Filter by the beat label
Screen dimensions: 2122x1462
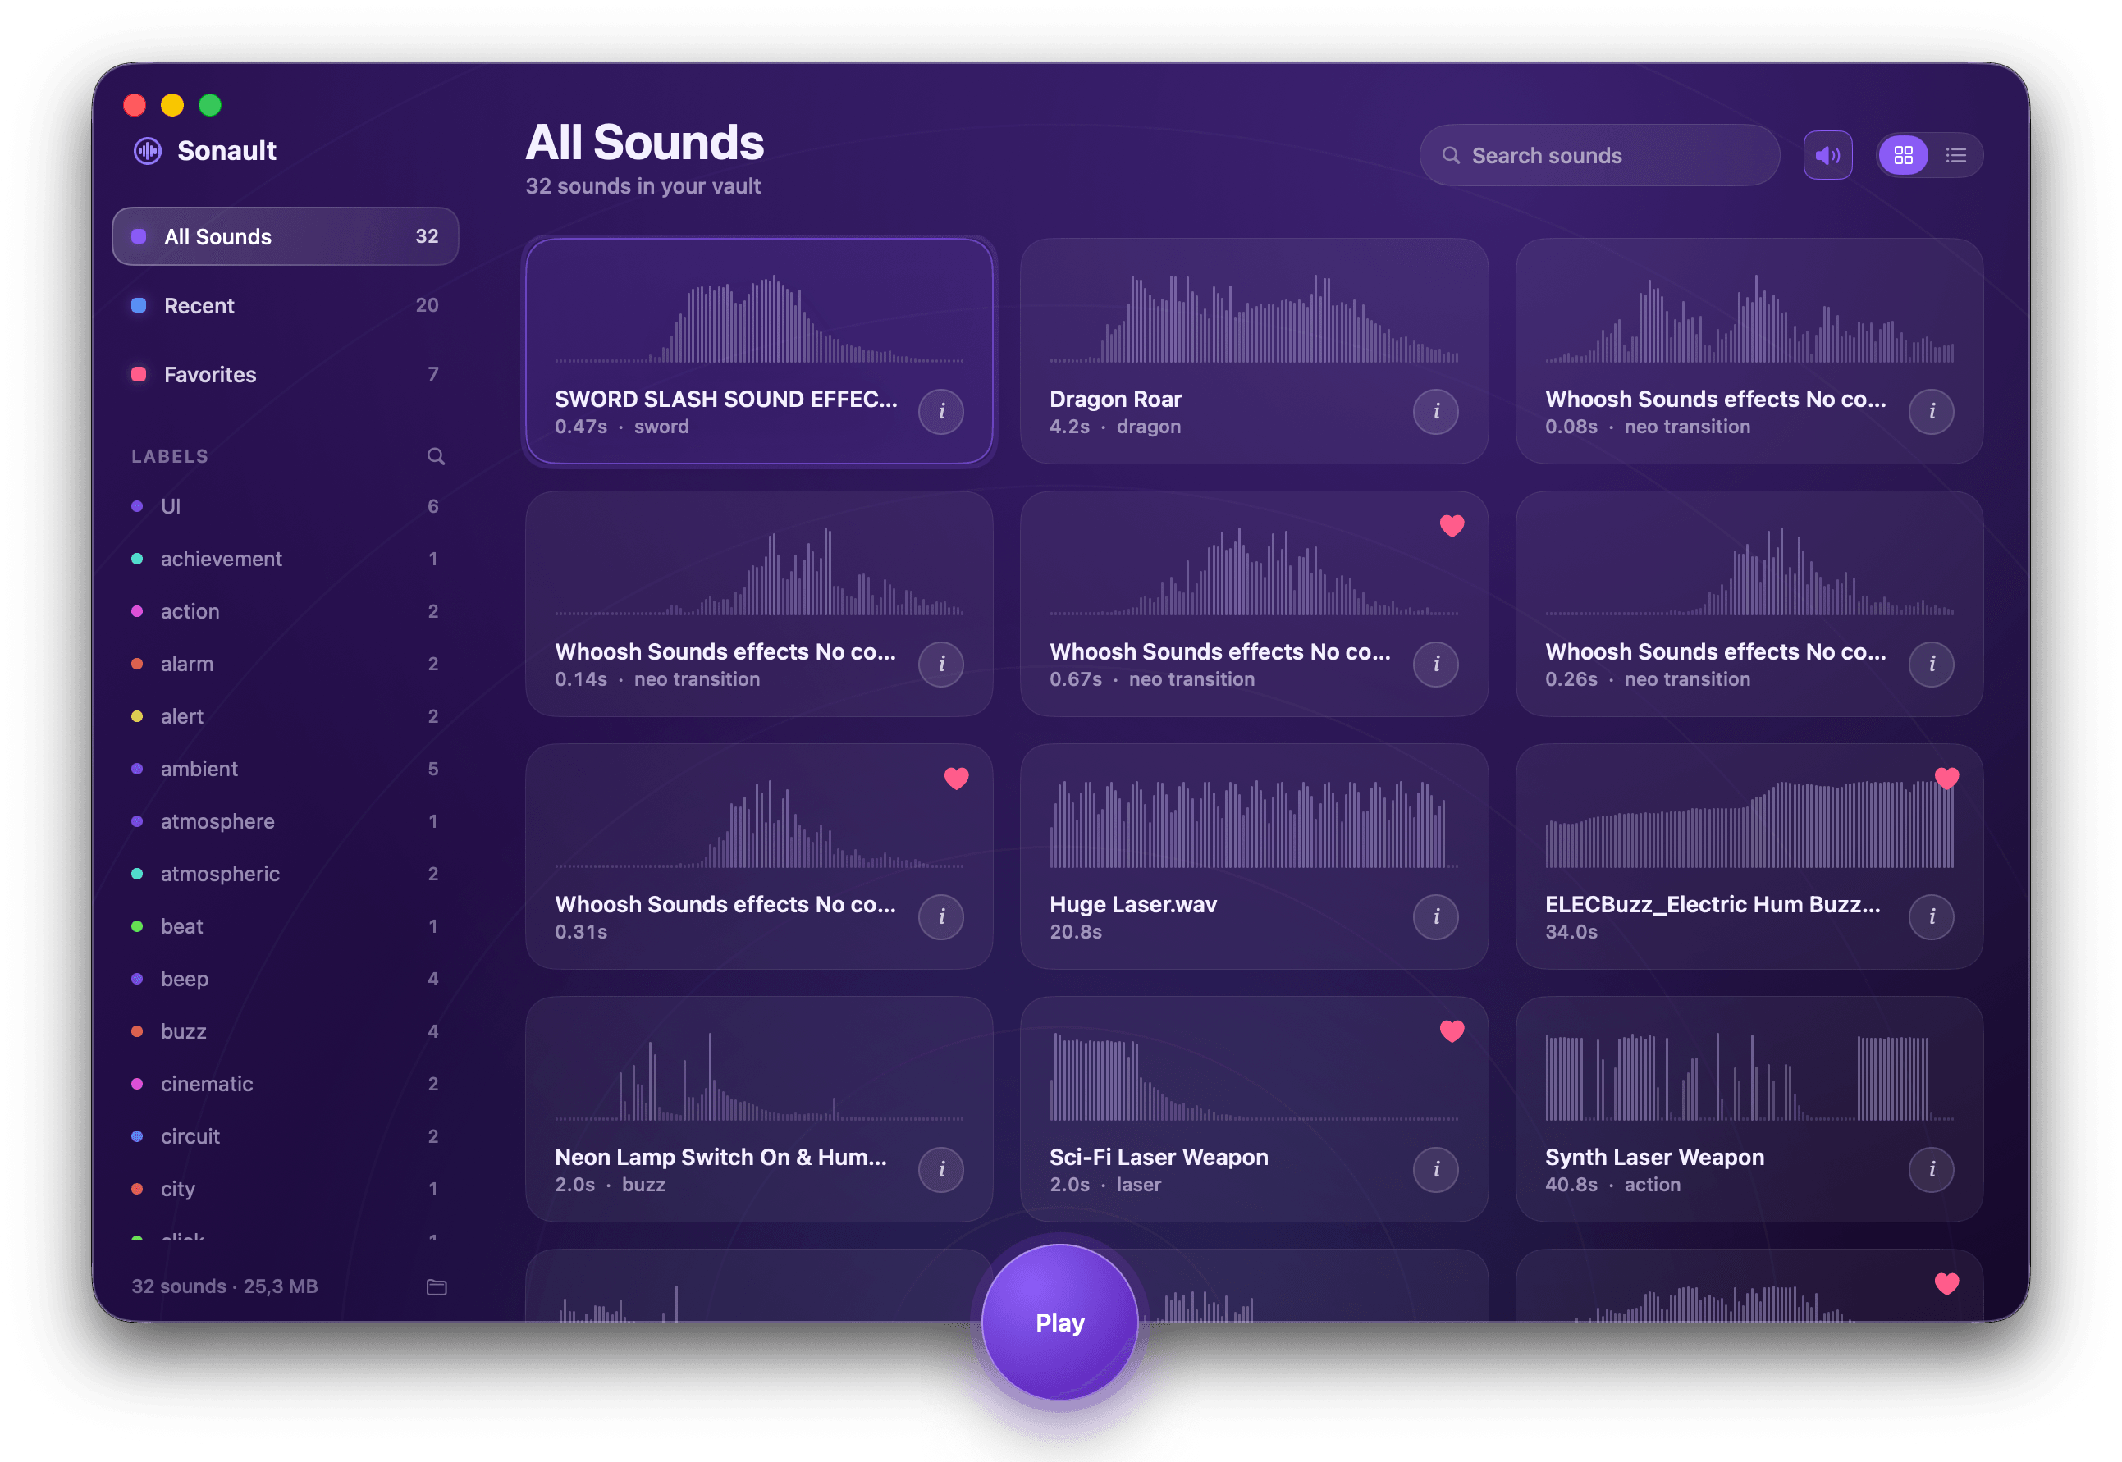tap(285, 926)
